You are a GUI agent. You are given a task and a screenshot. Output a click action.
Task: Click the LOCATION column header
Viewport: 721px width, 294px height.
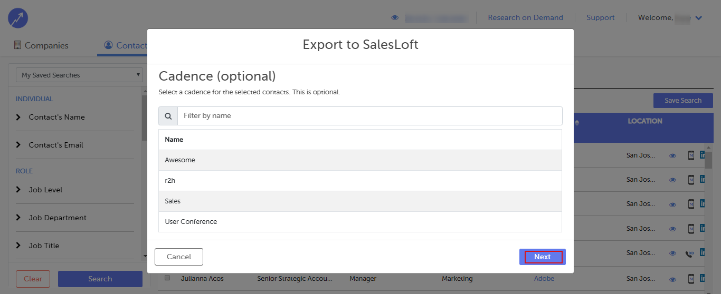[x=645, y=121]
